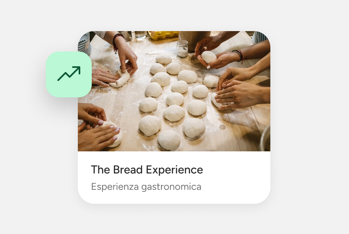This screenshot has width=349, height=234.
Task: Click the dough ball held in cupped hands
Action: tap(209, 57)
